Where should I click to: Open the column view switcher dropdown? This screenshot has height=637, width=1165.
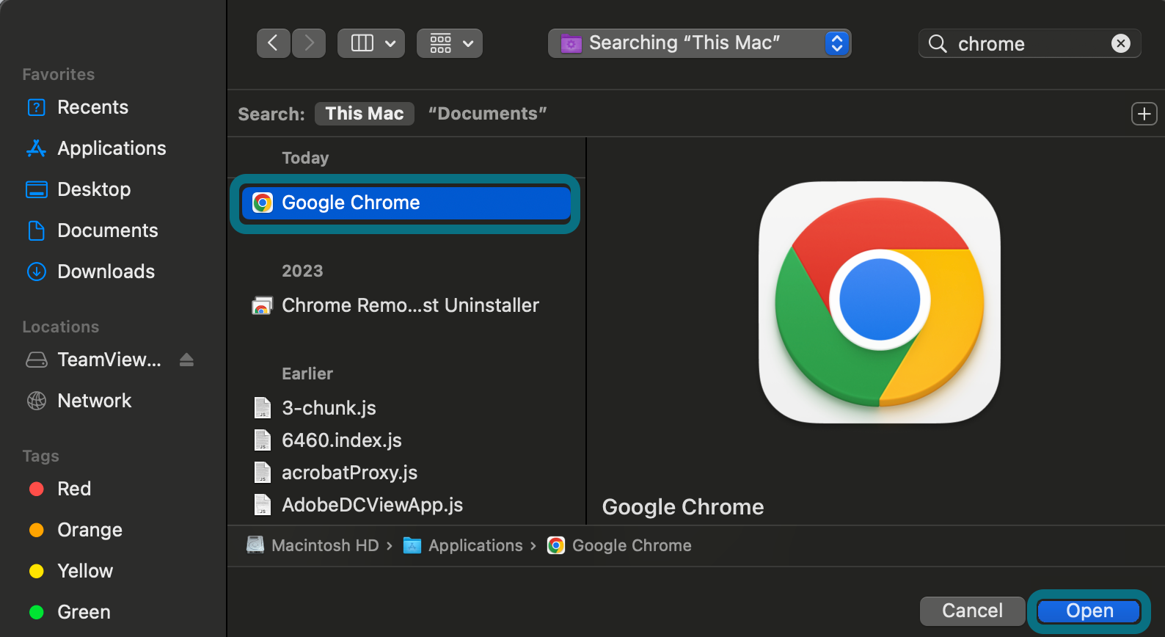click(x=371, y=43)
